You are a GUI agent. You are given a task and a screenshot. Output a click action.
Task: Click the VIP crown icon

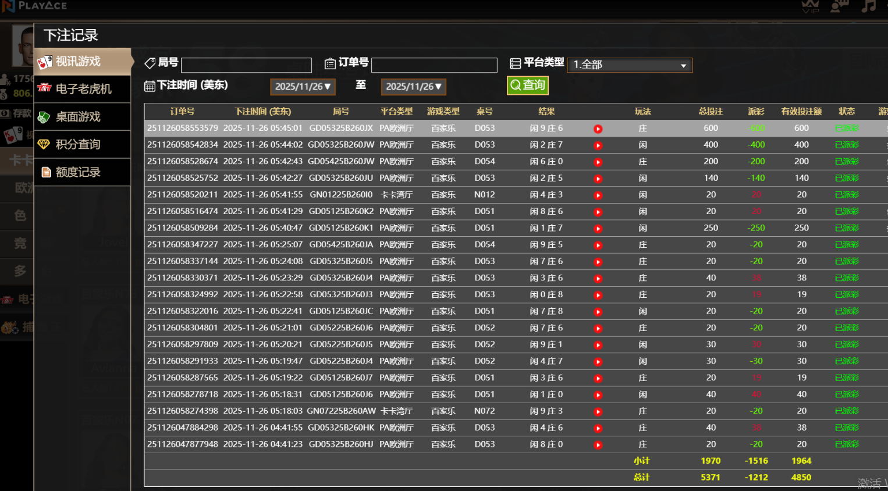tap(810, 7)
